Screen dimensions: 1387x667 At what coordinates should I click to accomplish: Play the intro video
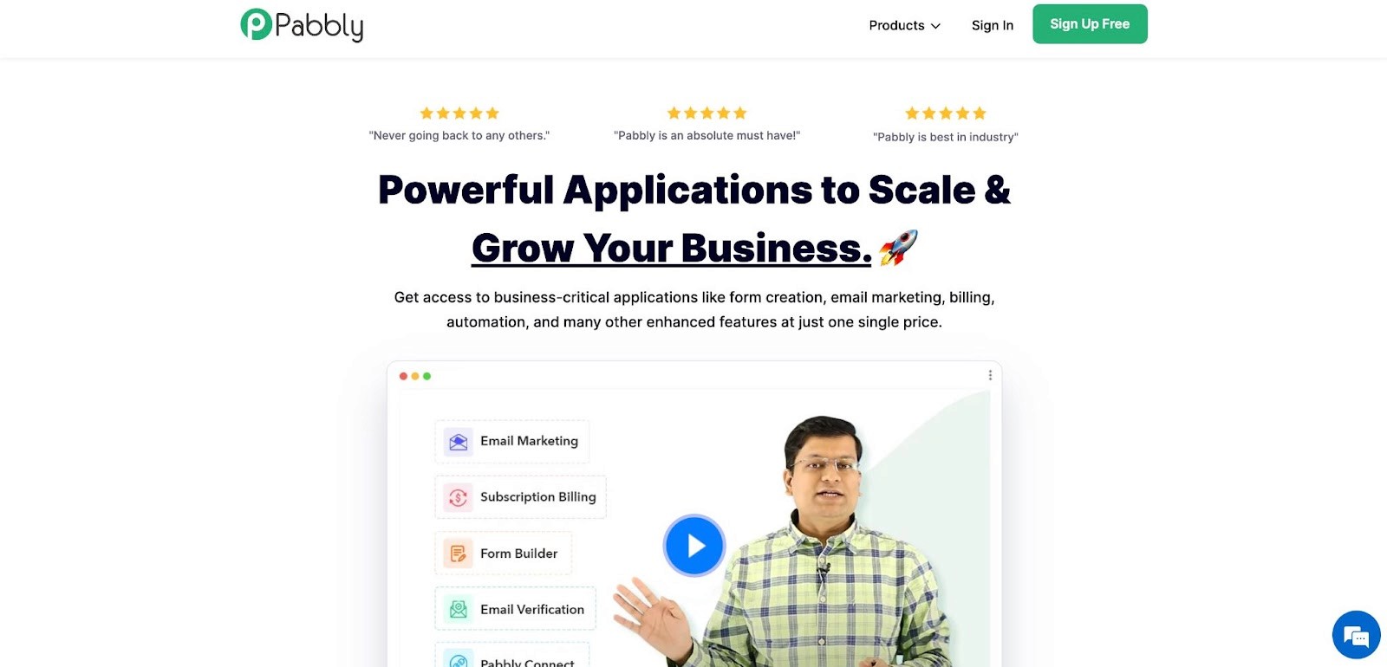click(x=694, y=546)
